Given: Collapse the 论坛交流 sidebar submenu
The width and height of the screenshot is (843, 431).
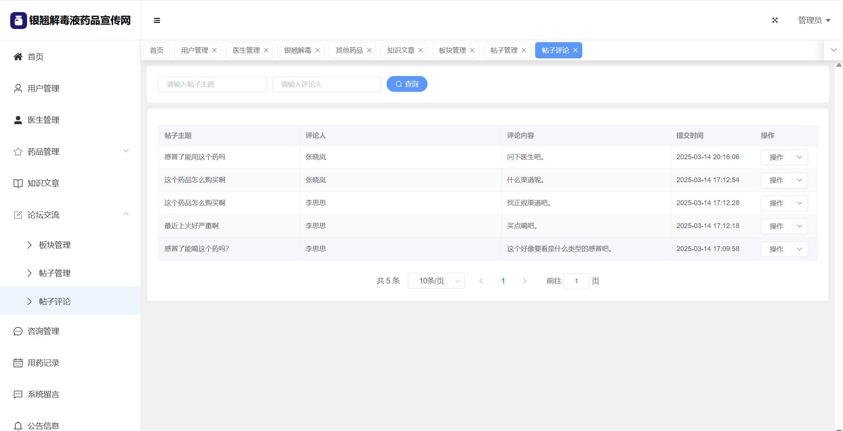Looking at the screenshot, I should [126, 214].
